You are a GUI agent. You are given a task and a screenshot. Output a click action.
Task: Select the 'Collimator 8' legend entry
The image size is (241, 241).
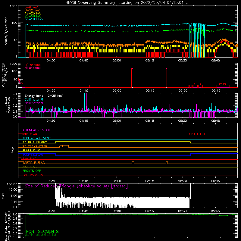(x=34, y=99)
